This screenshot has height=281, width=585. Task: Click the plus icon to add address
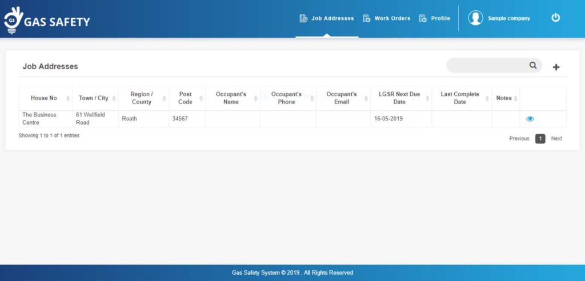[556, 67]
